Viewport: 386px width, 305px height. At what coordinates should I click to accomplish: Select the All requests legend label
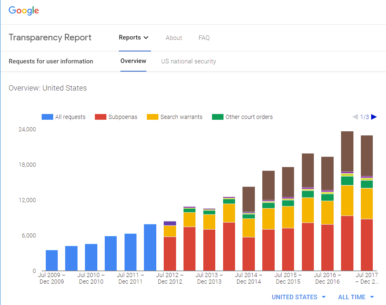pyautogui.click(x=71, y=117)
